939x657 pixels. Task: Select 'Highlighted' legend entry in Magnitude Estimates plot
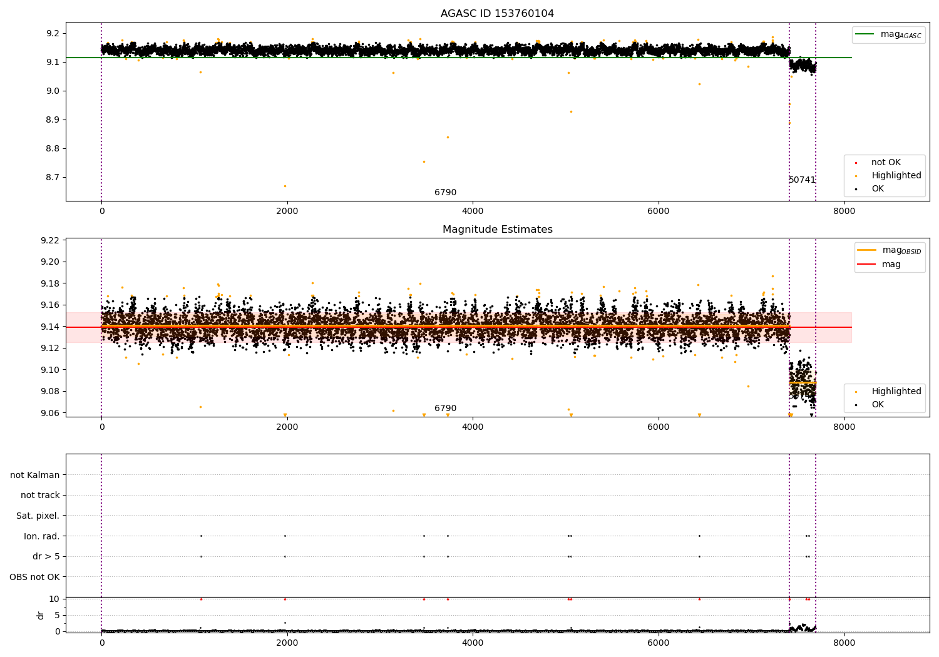pyautogui.click(x=896, y=392)
